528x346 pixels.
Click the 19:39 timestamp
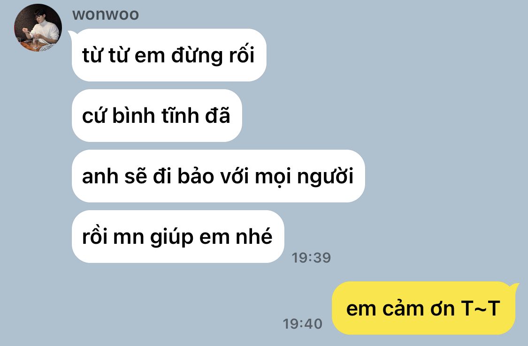point(311,258)
